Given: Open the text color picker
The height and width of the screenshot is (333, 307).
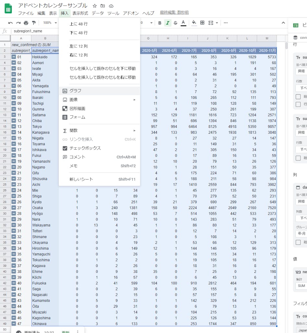Looking at the screenshot, I should click(183, 23).
